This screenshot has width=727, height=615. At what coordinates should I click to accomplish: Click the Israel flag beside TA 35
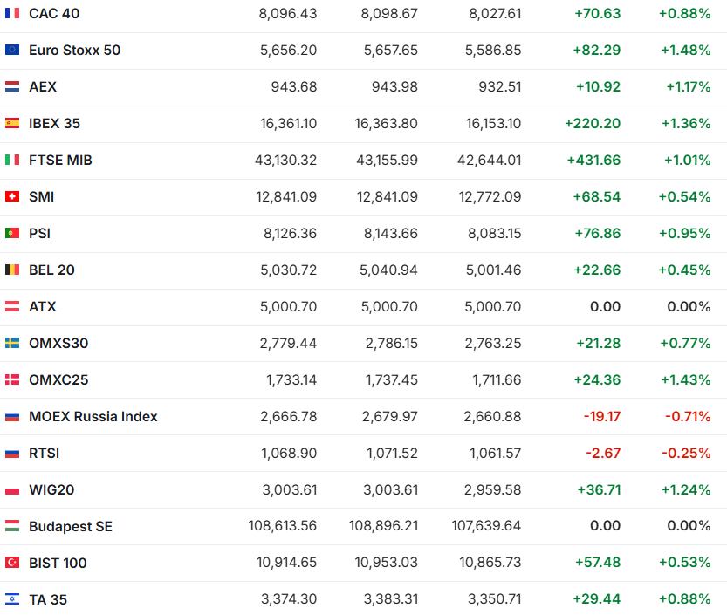(x=12, y=599)
